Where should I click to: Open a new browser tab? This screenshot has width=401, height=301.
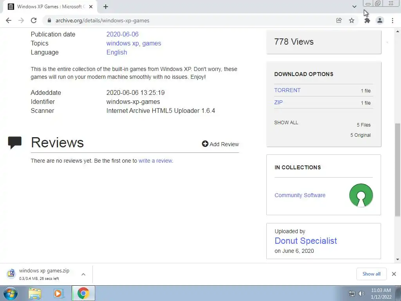click(106, 7)
